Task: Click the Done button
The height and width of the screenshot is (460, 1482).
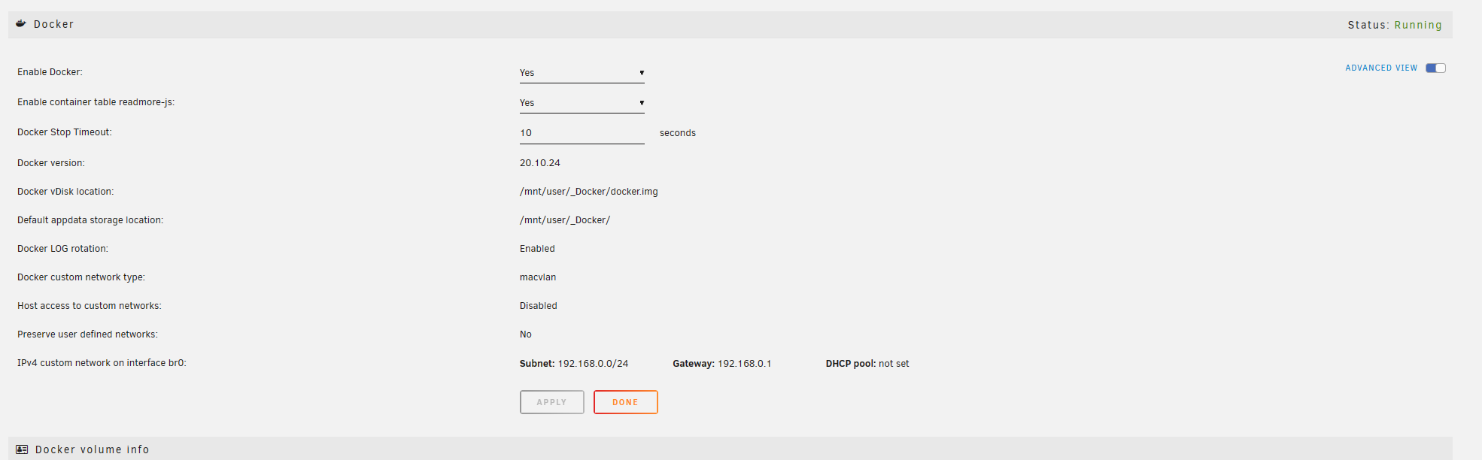Action: click(x=625, y=402)
